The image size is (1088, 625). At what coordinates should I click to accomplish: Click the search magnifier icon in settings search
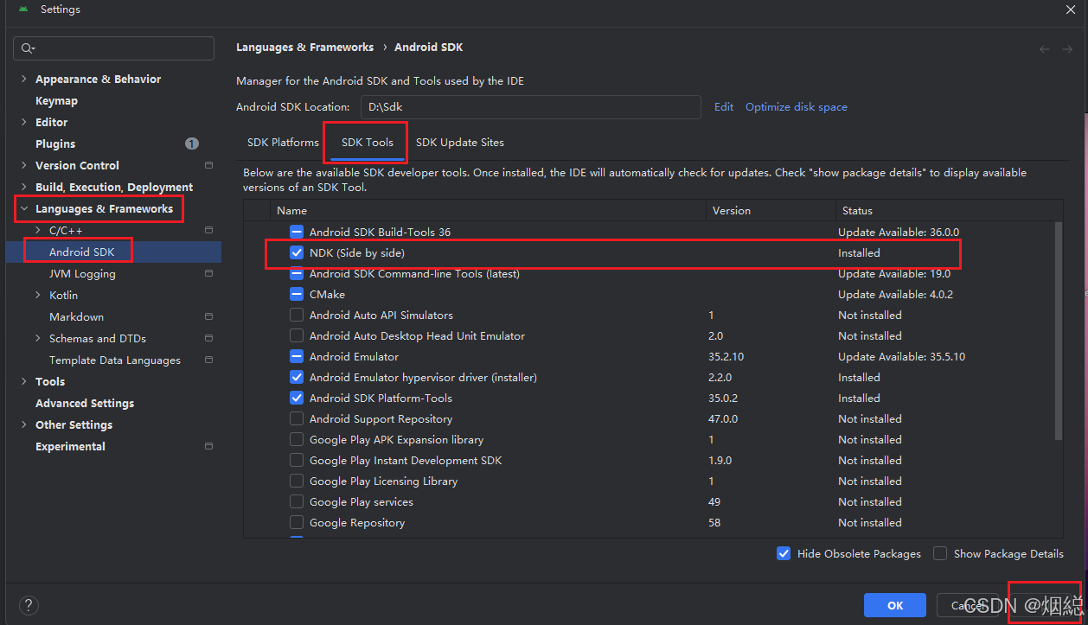coord(28,48)
